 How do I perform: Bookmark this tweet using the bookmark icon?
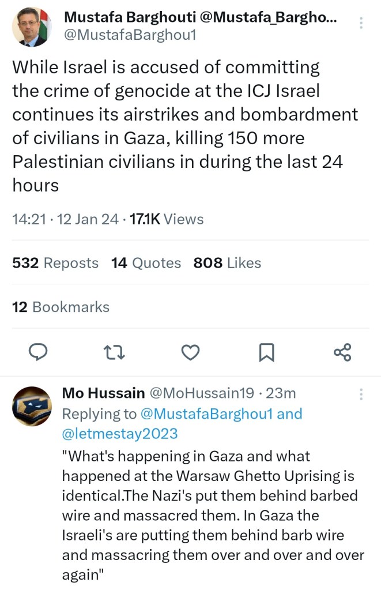pos(266,352)
